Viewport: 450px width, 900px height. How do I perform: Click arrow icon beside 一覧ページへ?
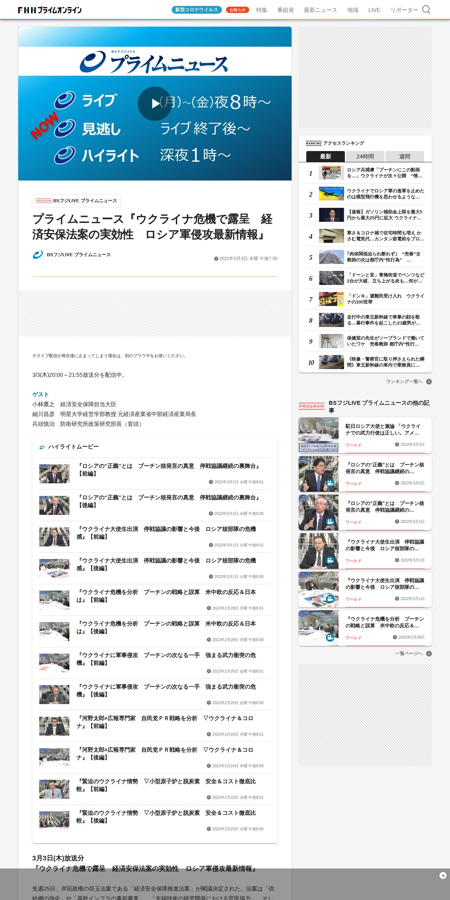429,654
